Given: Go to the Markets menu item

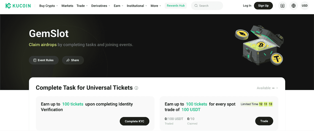Looking at the screenshot, I should (x=67, y=6).
